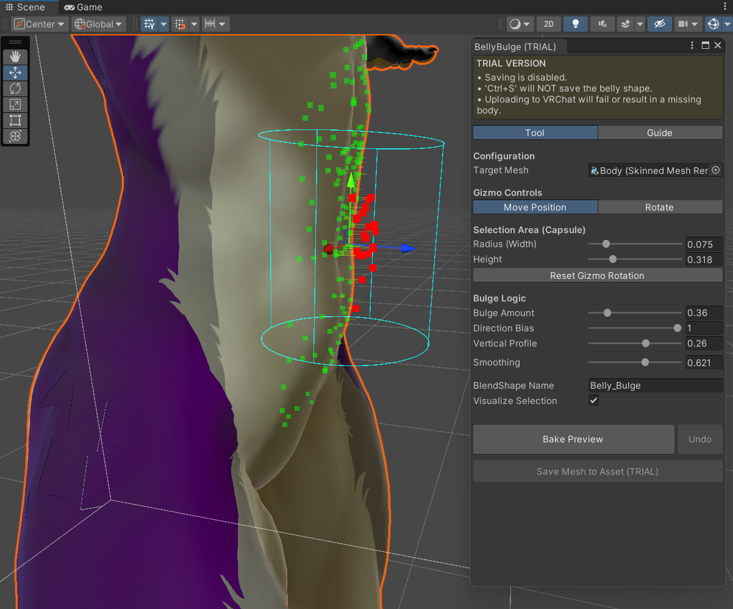Image resolution: width=733 pixels, height=609 pixels.
Task: Uncheck the Visualize Selection checkbox
Action: point(593,400)
